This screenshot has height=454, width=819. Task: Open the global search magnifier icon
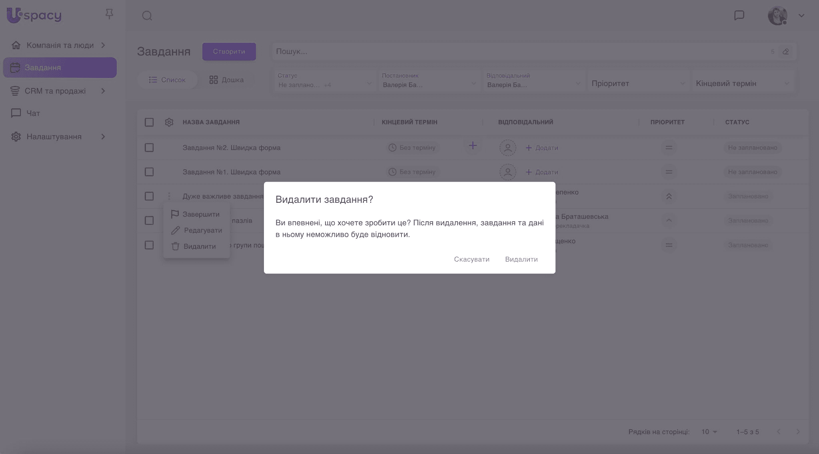pos(147,16)
